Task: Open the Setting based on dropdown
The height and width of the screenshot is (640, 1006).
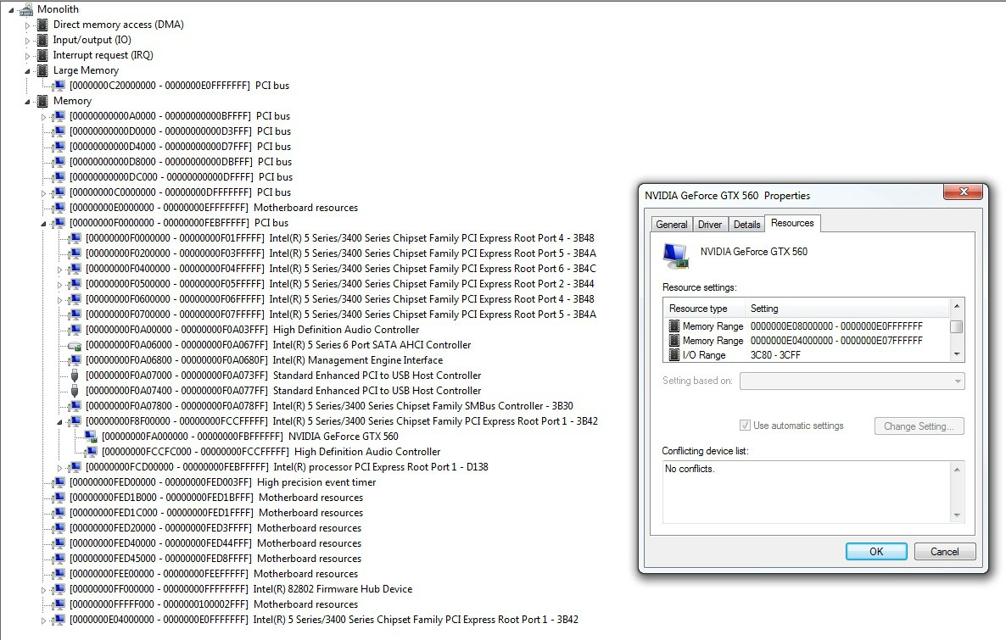Action: (x=852, y=381)
